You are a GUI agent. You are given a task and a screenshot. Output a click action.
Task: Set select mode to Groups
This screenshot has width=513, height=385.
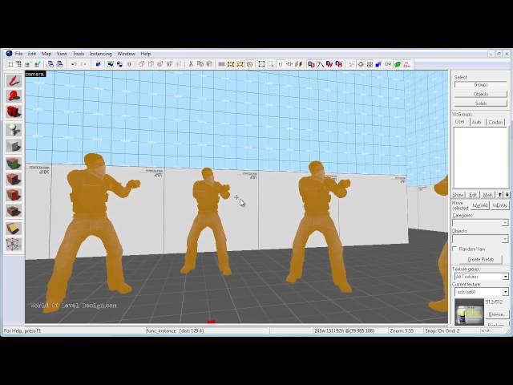point(481,85)
